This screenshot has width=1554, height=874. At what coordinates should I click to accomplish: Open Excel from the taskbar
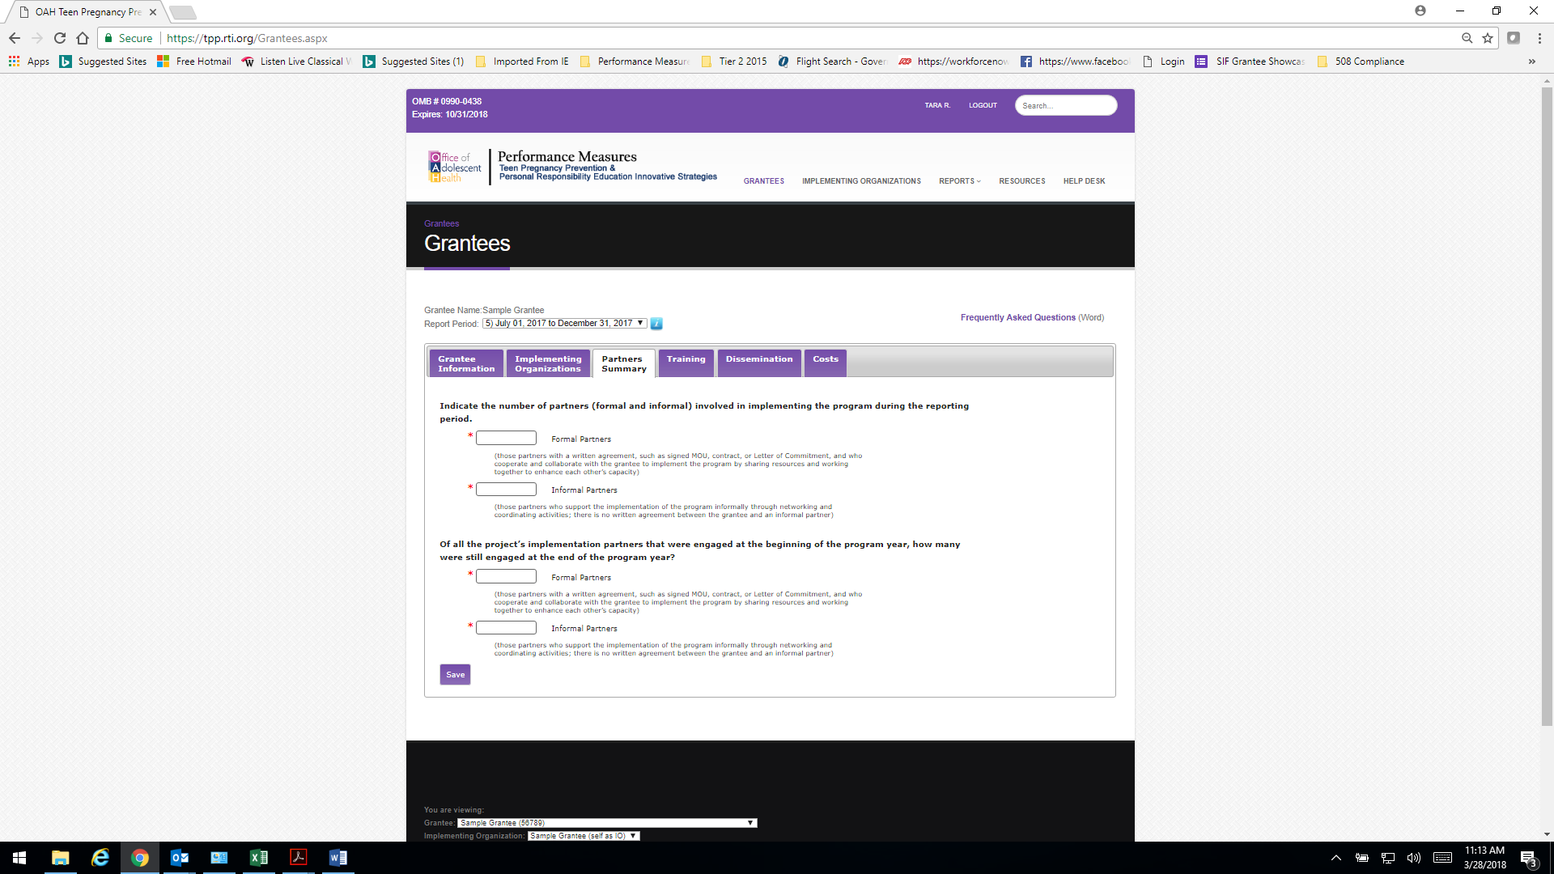click(259, 858)
